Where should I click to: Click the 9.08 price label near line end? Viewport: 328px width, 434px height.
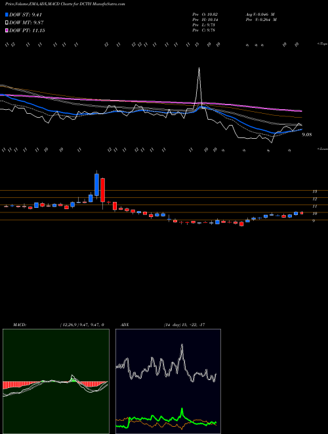(x=307, y=135)
